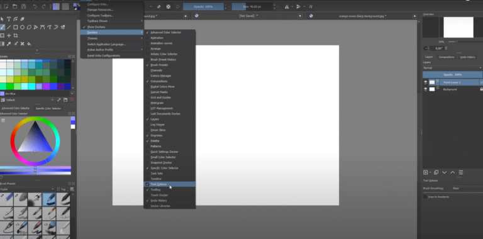483x239 pixels.
Task: Open Brush Smoothing Basic dropdown
Action: tap(467, 188)
